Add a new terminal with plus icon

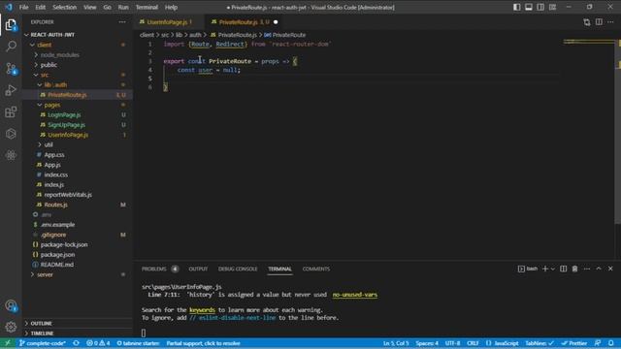point(545,269)
